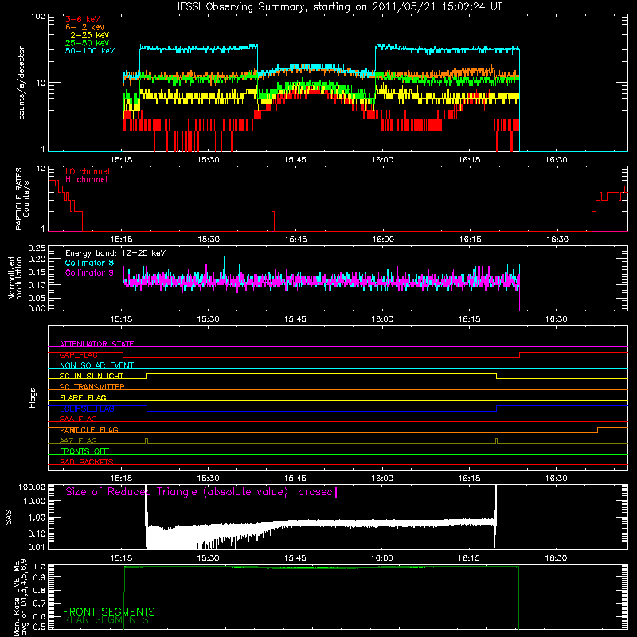The height and width of the screenshot is (637, 637).
Task: Click the FRONTS_OFF flag label
Action: [84, 451]
